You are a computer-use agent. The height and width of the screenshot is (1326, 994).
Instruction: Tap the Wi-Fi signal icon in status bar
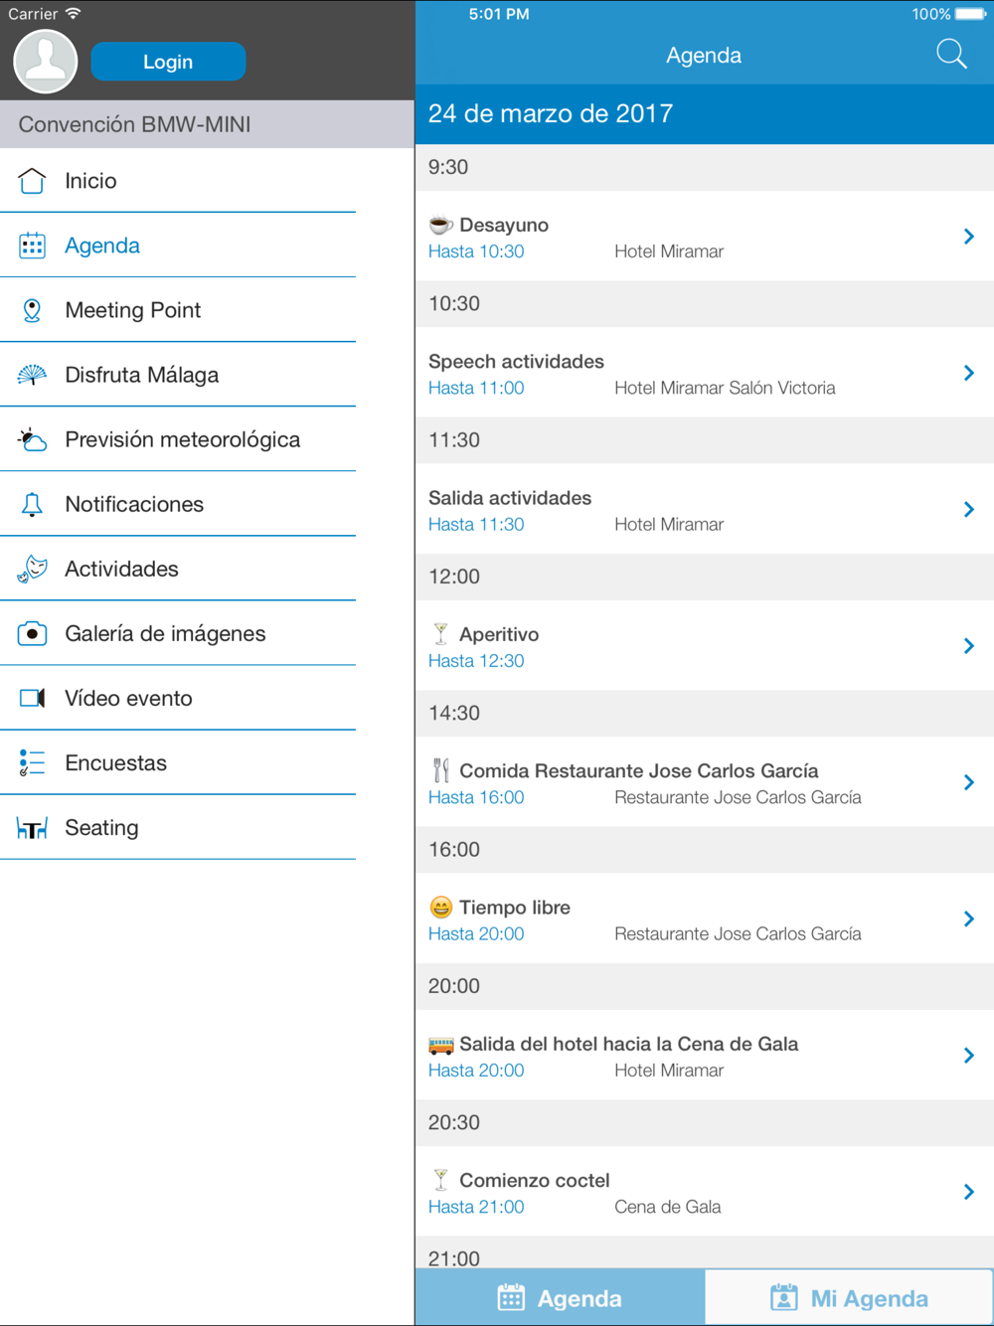click(x=73, y=14)
